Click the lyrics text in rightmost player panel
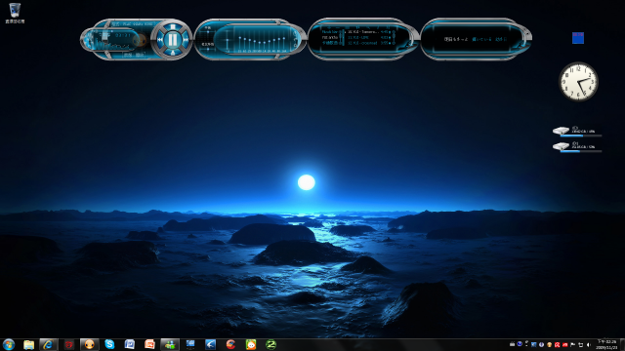This screenshot has height=351, width=625. click(x=476, y=39)
